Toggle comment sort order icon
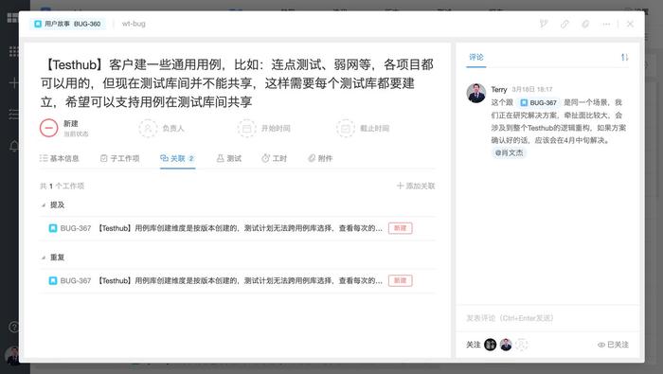663x374 pixels. pyautogui.click(x=624, y=57)
